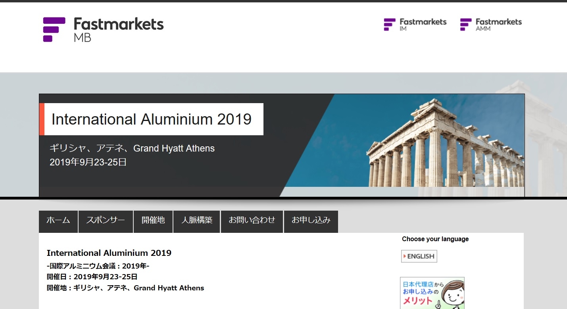Open the お問い合わせ tab
The height and width of the screenshot is (309, 567).
[252, 221]
